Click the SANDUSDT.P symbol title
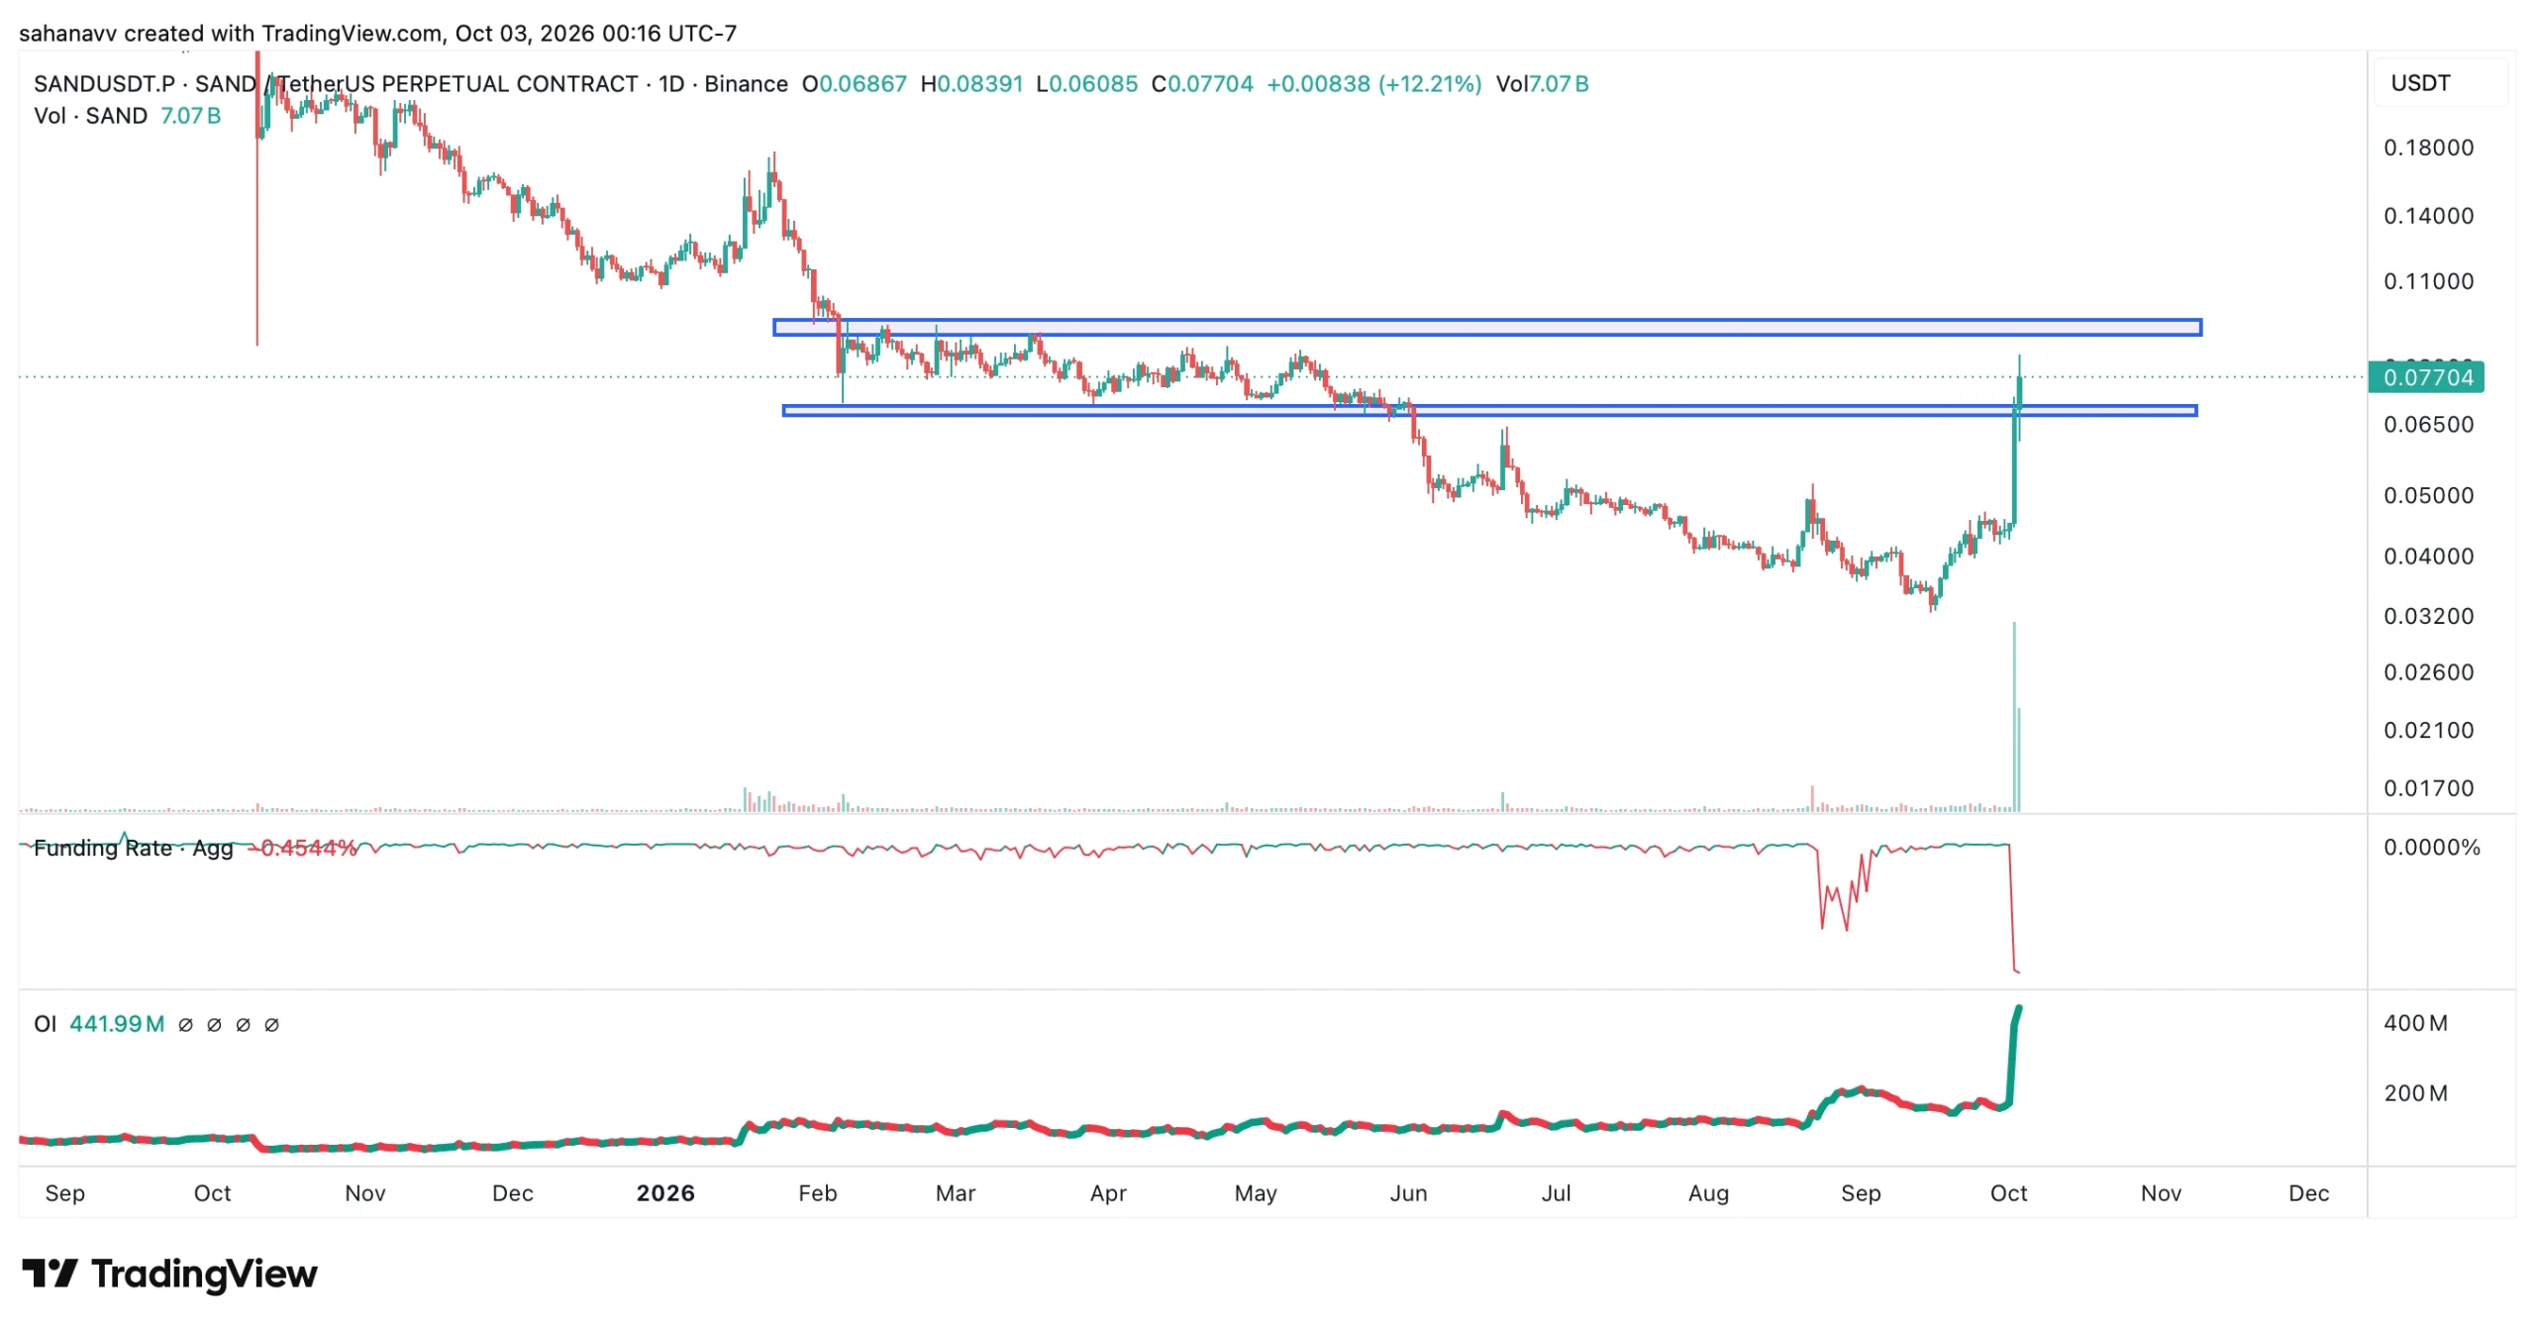This screenshot has width=2535, height=1330. click(104, 84)
